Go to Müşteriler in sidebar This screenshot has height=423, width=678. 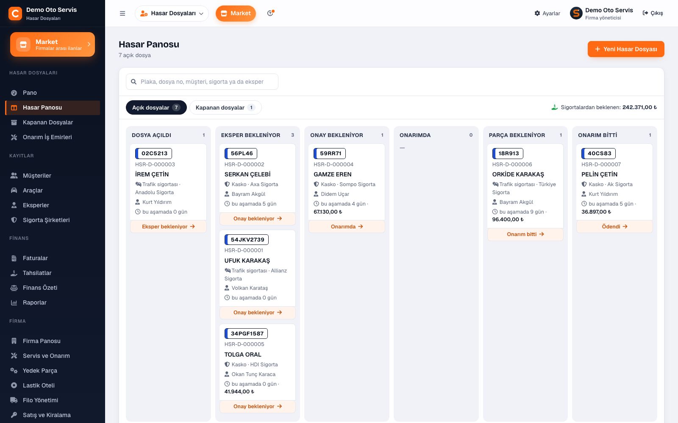tap(53, 176)
